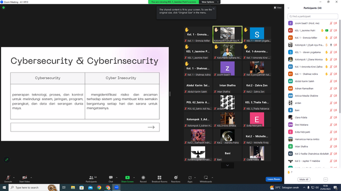The height and width of the screenshot is (191, 341).
Task: Select Clara Fidela in the participants list
Action: [x=313, y=117]
